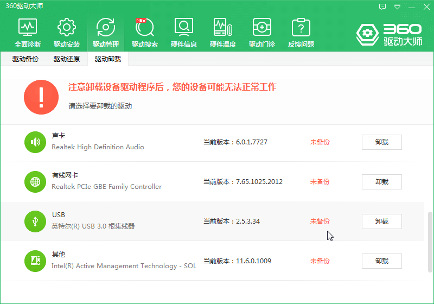Uninstall Intel Active Management Technology driver
Screen dimensions: 434x304
pyautogui.click(x=381, y=261)
